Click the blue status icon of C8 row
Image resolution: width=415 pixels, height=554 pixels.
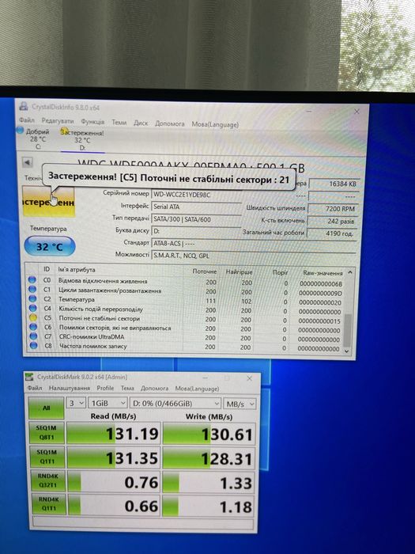point(33,346)
